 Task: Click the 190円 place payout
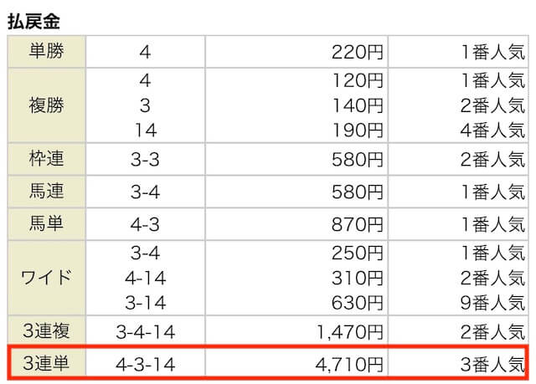(358, 131)
